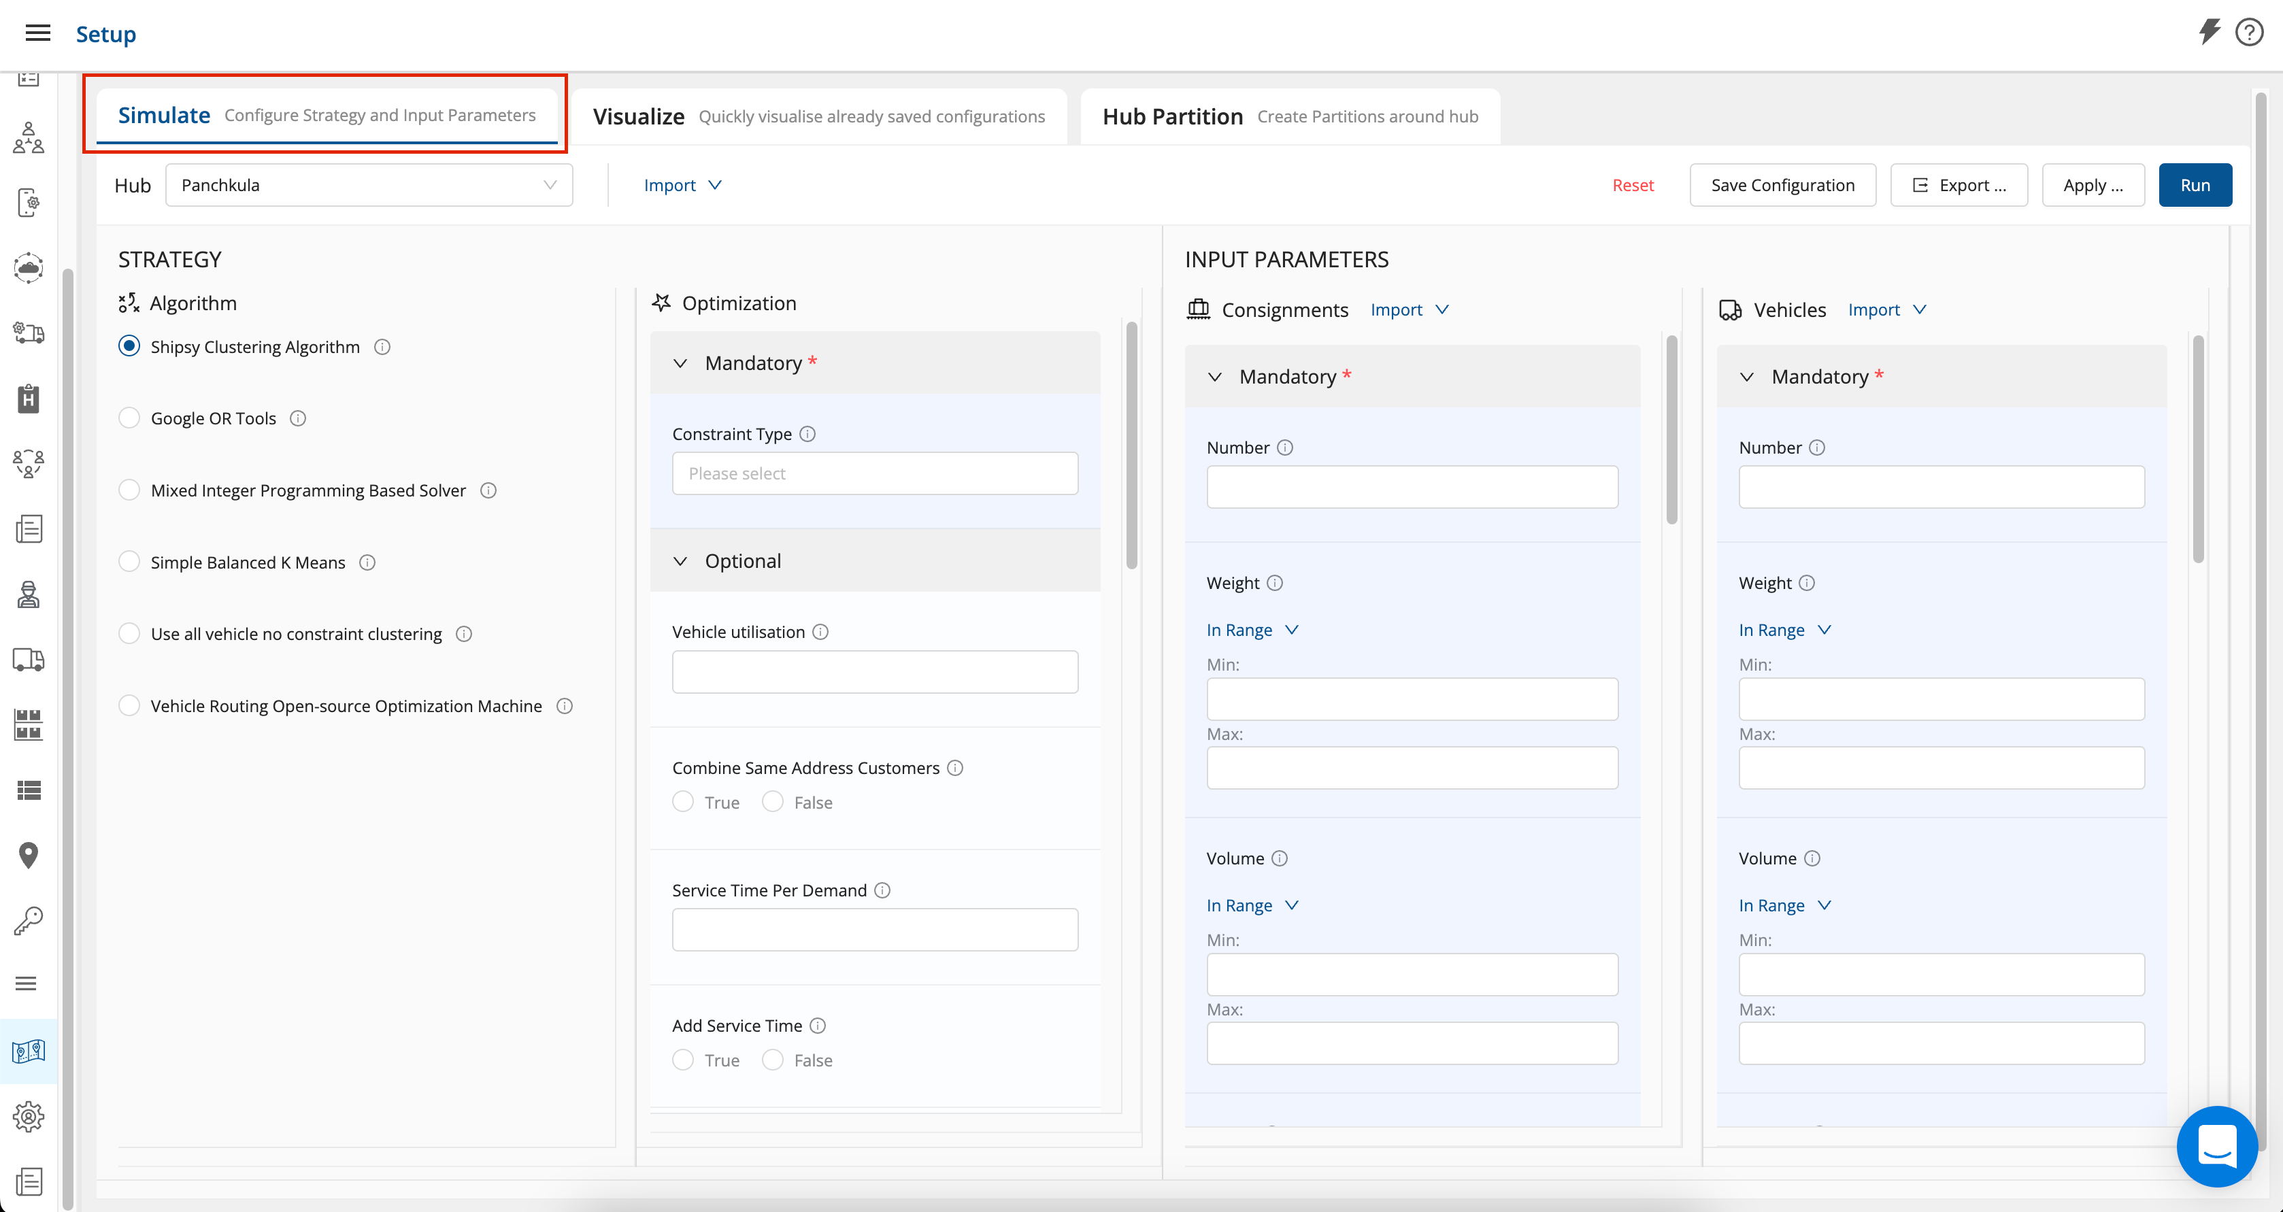Select Simple Balanced K Means option
This screenshot has height=1212, width=2283.
[129, 562]
